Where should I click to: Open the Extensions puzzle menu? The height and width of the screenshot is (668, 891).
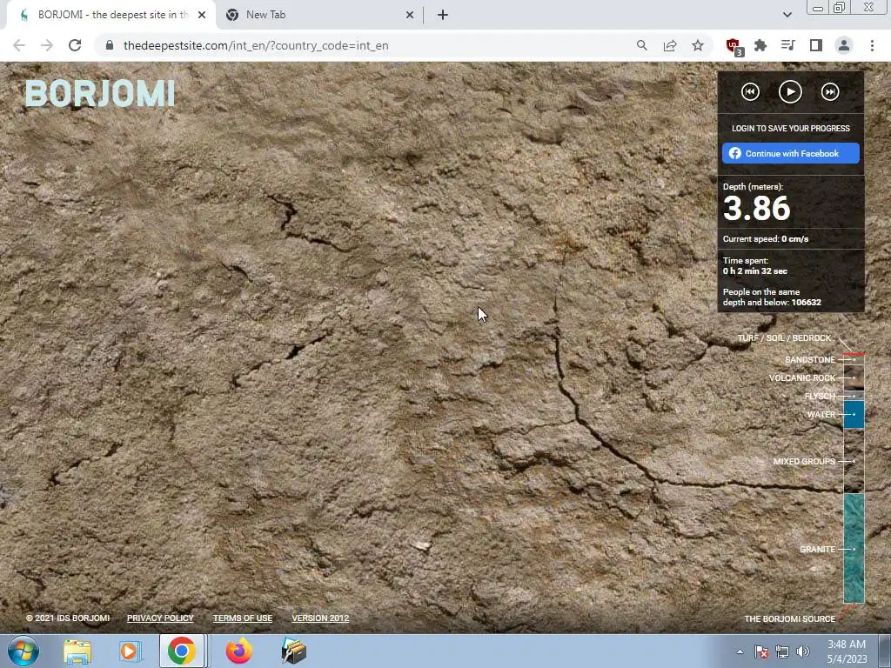[x=760, y=45]
